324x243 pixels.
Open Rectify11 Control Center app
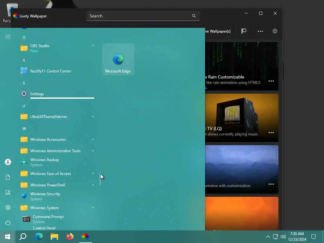point(58,71)
